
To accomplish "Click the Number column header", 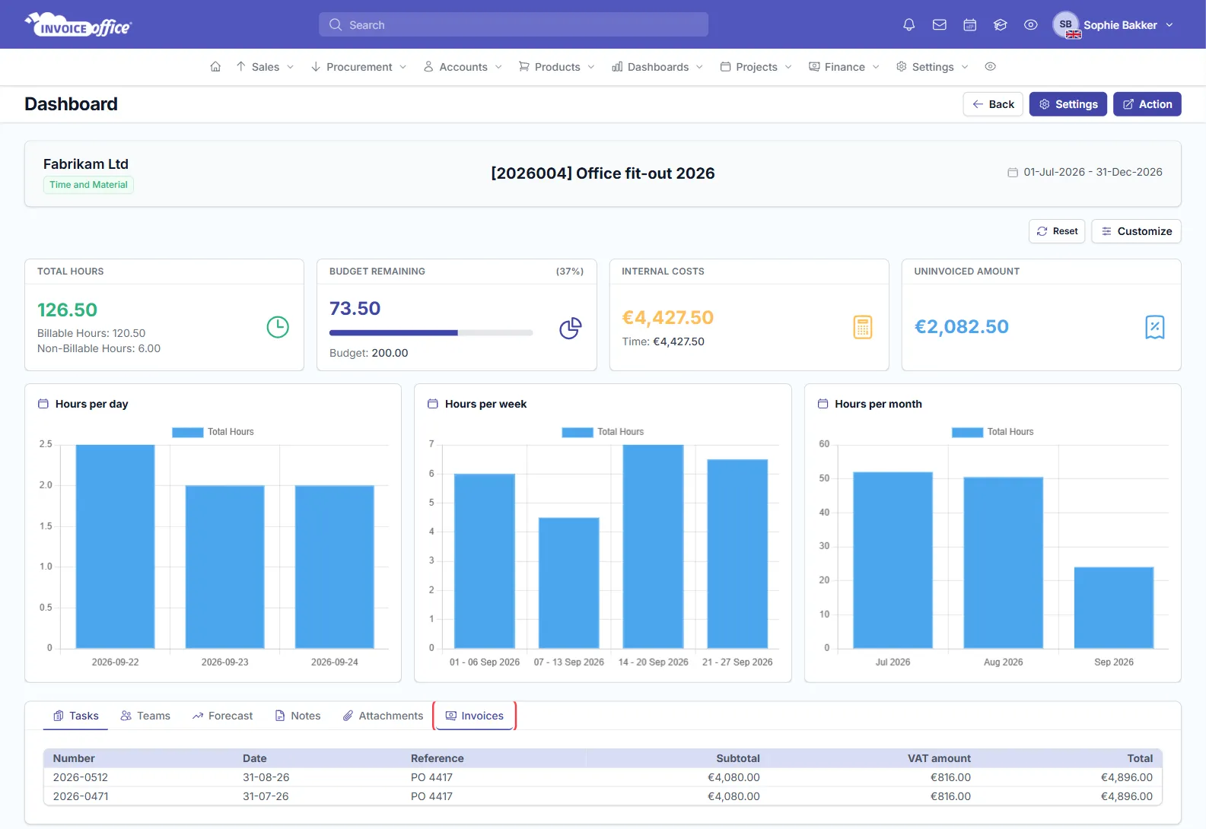I will (x=74, y=758).
